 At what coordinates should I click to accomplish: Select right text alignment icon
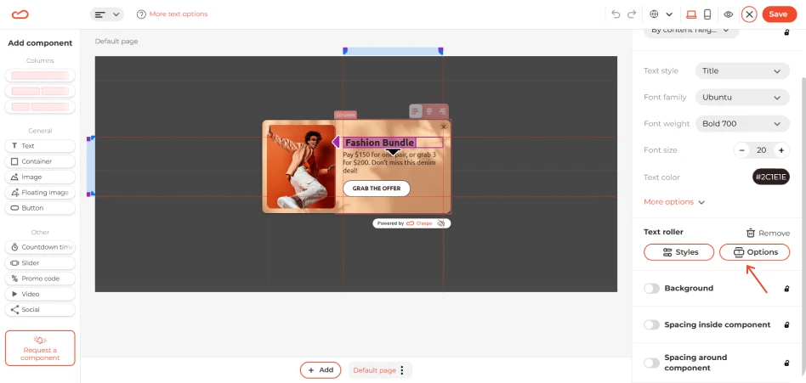tap(442, 111)
